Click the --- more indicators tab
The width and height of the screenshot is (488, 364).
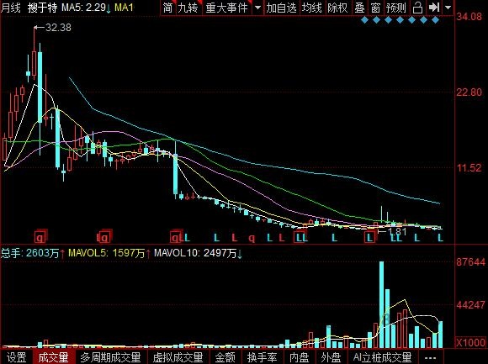click(x=430, y=357)
